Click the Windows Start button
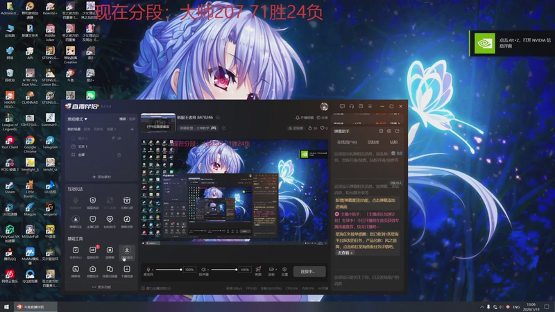This screenshot has width=555, height=312. (6, 306)
